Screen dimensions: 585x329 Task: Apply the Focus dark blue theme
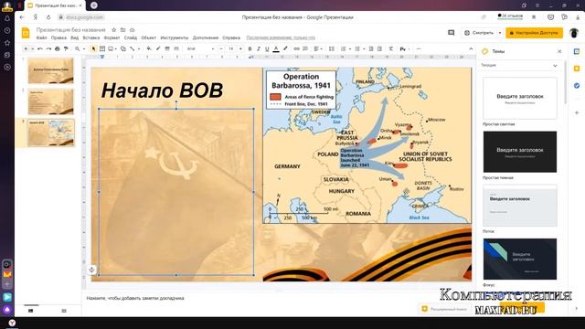520,259
